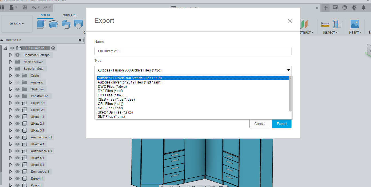The height and width of the screenshot is (187, 371).
Task: Hide the Доп упоры:1 component
Action: coord(17,172)
